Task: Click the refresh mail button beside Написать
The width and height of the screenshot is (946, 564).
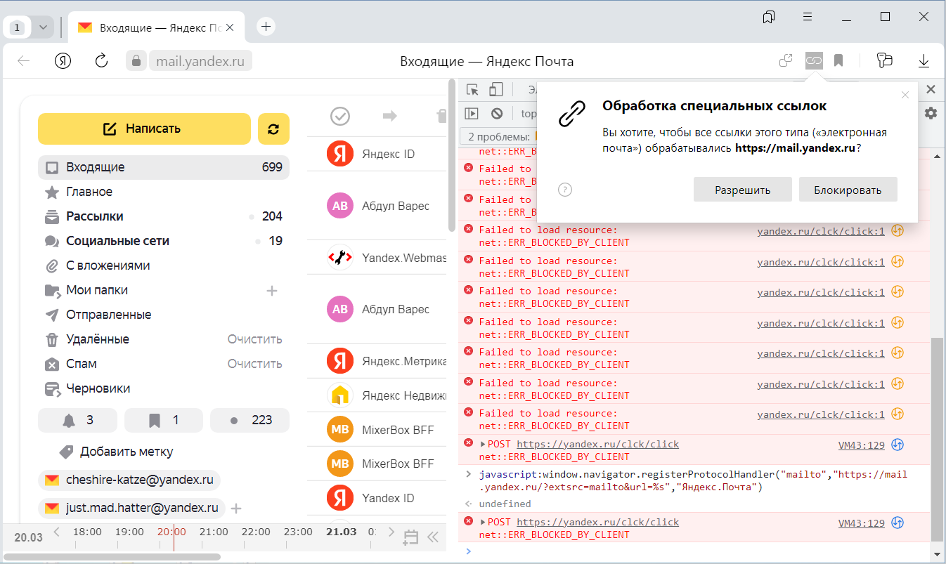Action: tap(273, 129)
